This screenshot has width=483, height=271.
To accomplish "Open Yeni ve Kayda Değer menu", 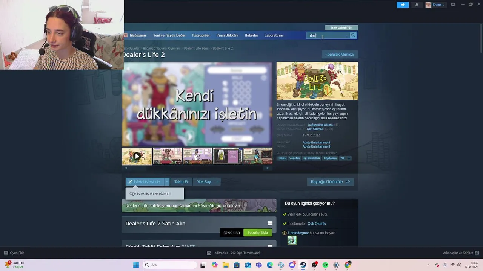I will click(x=169, y=35).
